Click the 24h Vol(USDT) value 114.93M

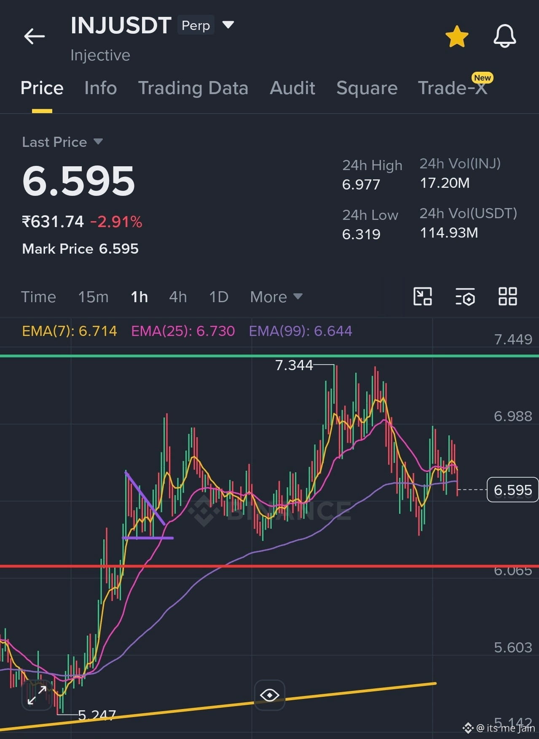(x=449, y=233)
